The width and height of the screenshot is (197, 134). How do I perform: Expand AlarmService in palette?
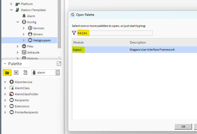[x=5, y=82]
